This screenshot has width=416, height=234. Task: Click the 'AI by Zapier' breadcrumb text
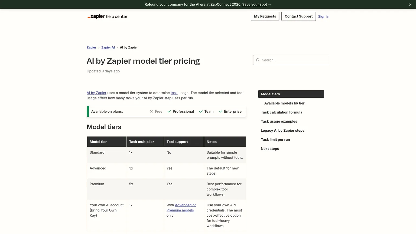(x=129, y=47)
